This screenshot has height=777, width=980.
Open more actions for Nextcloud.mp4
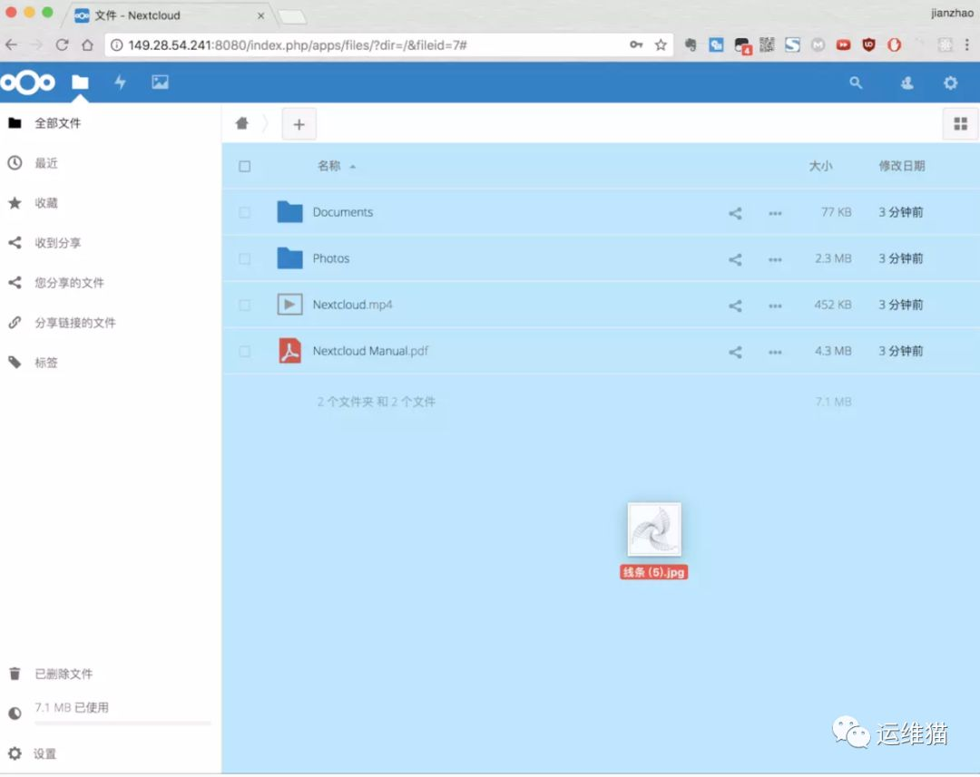(x=775, y=306)
